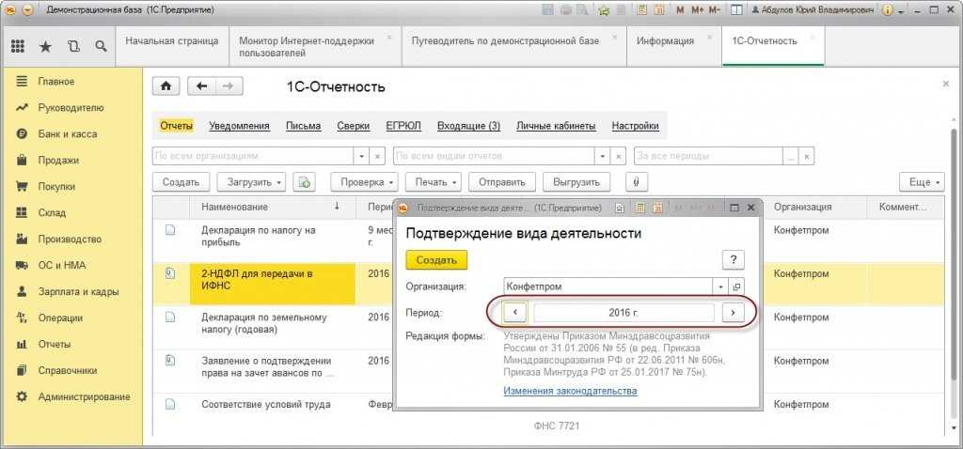Image resolution: width=963 pixels, height=449 pixels.
Task: Navigate back with the left arrow
Action: 201,86
